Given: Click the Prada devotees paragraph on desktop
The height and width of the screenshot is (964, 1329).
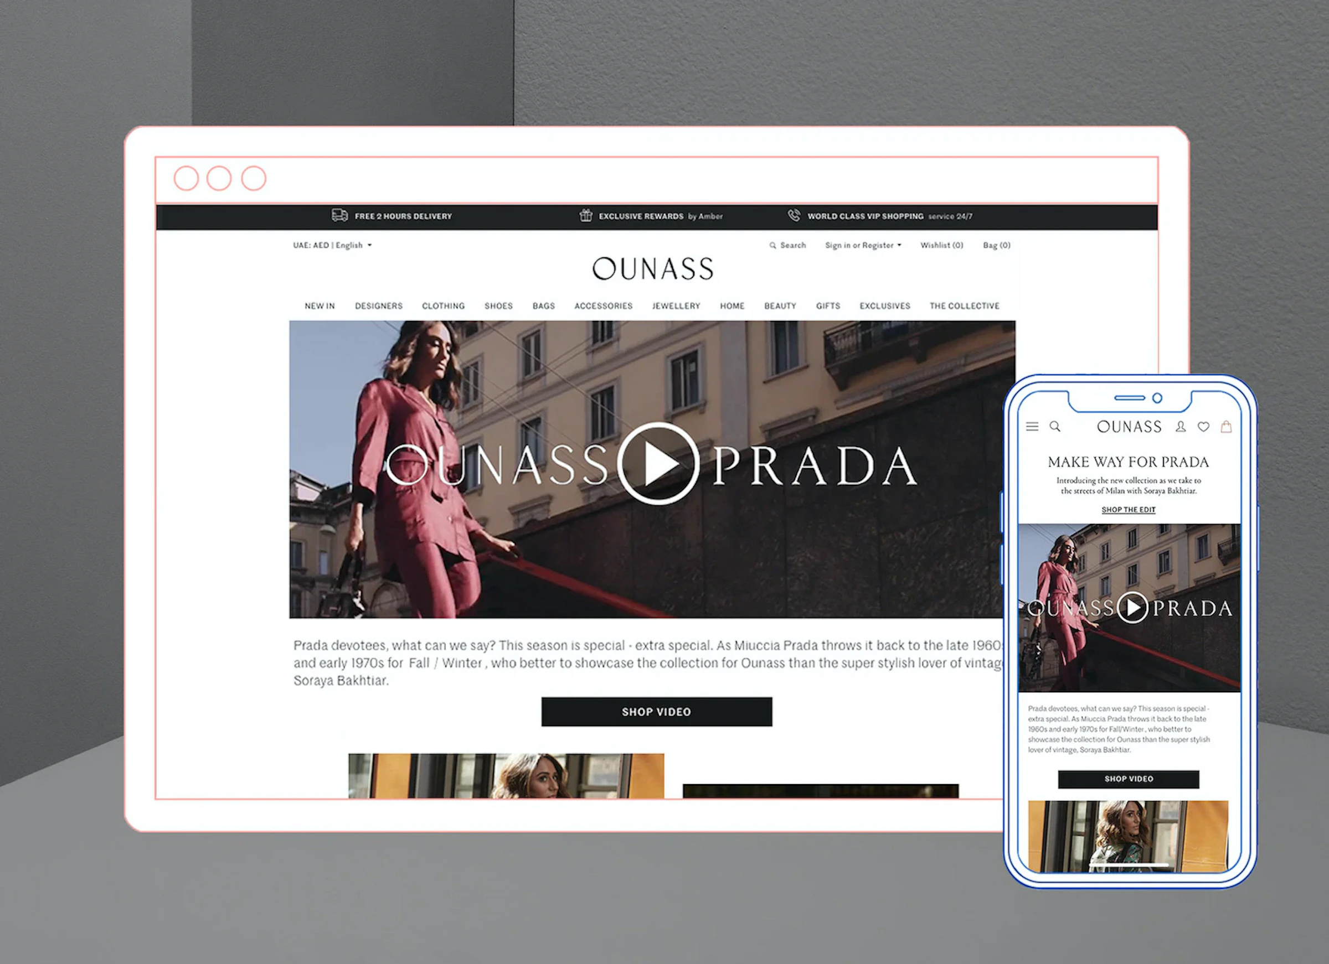Looking at the screenshot, I should pyautogui.click(x=649, y=662).
